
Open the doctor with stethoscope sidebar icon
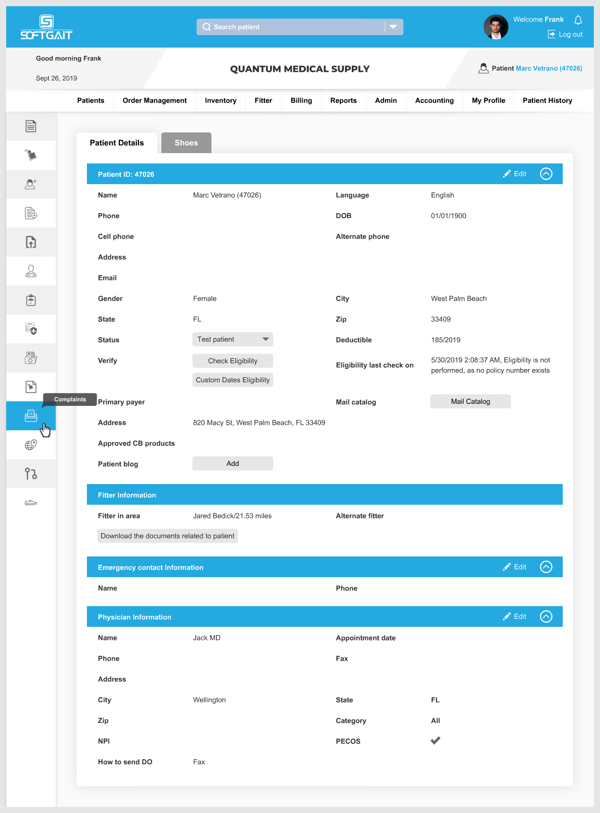coord(31,271)
